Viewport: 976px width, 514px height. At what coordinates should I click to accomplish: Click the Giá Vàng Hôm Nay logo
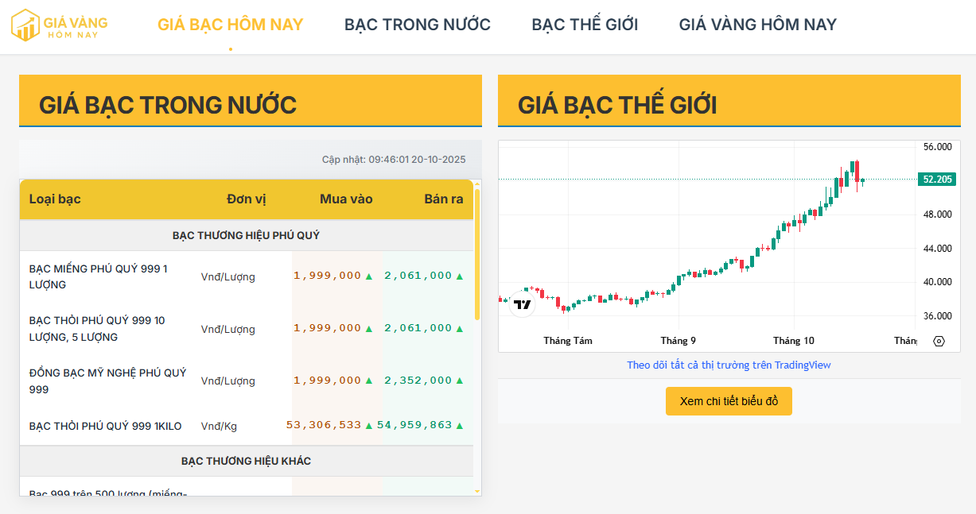coord(59,25)
